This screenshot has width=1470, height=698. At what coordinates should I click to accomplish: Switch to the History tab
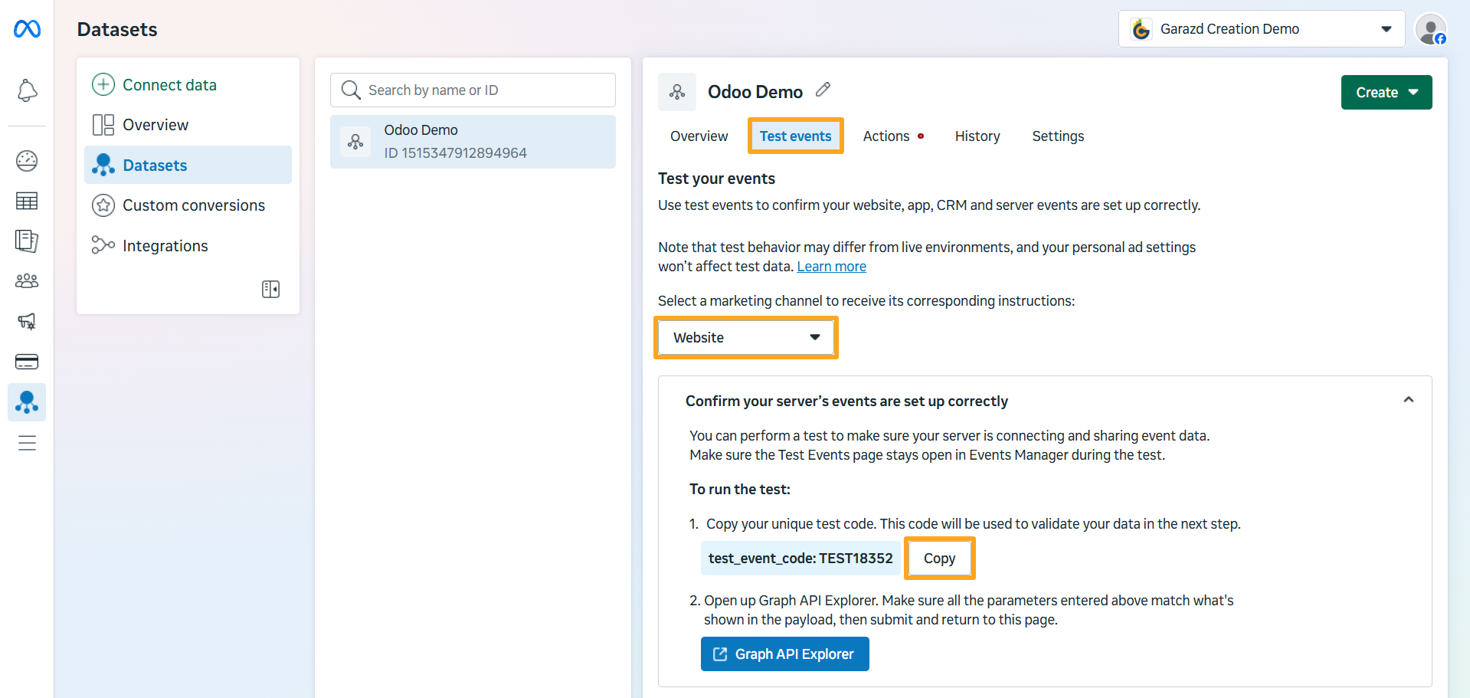[977, 136]
